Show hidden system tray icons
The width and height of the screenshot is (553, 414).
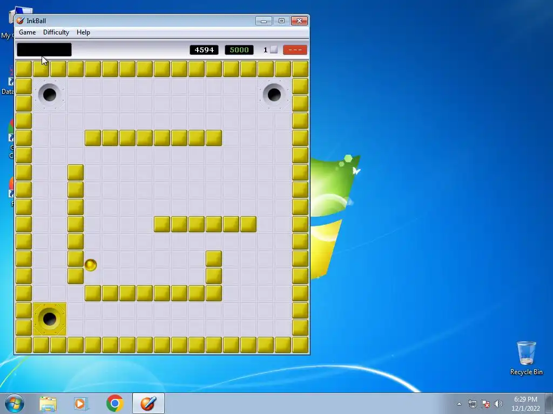click(x=459, y=404)
